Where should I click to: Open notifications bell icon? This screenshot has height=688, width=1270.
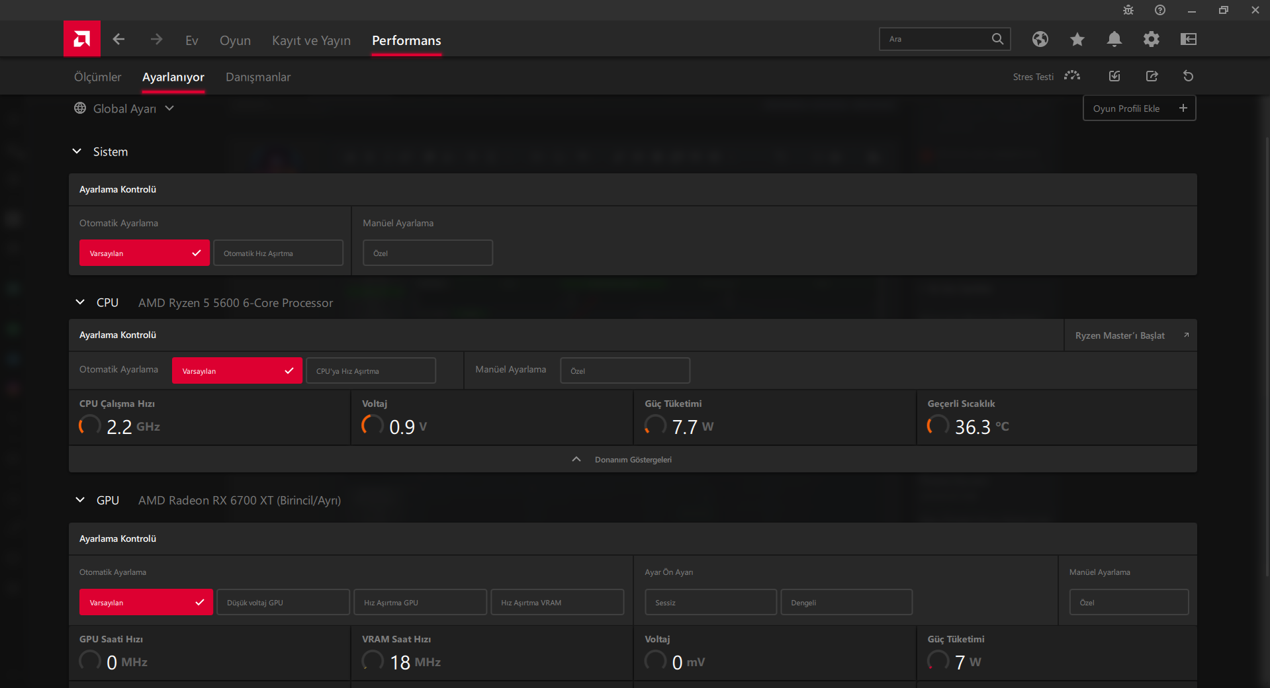point(1114,39)
